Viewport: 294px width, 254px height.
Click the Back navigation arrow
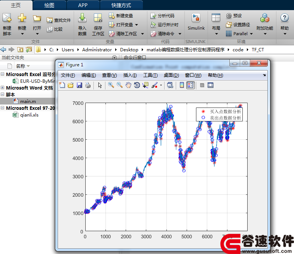point(3,49)
